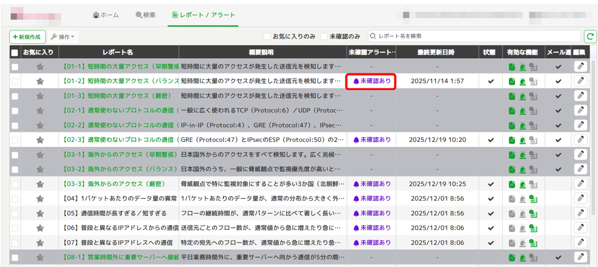Open 未確認あり alert link for 【01-2】
This screenshot has width=598, height=267.
tap(372, 81)
